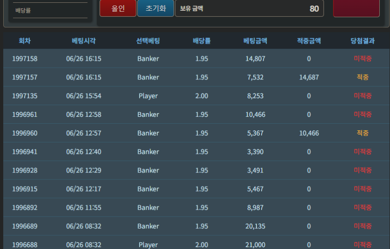Click bet amount 8,253
390x249 pixels.
click(x=255, y=96)
